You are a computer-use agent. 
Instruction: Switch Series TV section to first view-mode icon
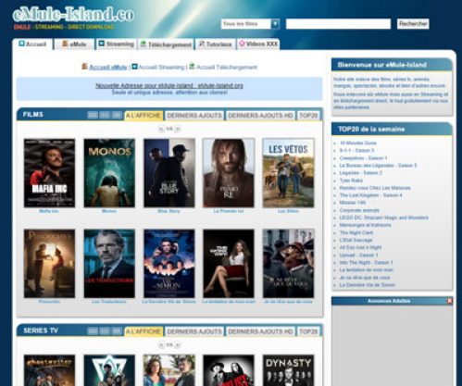93,331
